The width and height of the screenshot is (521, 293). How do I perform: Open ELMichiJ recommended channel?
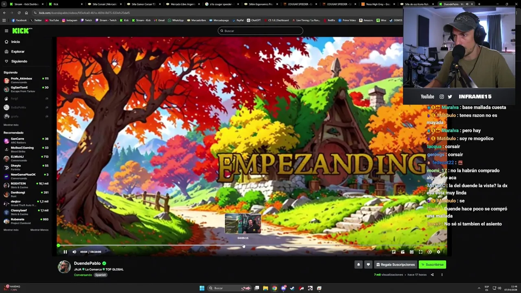(x=26, y=158)
